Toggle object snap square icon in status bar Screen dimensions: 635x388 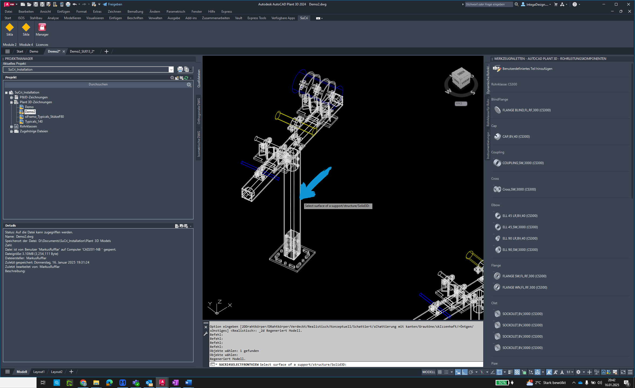click(x=499, y=372)
